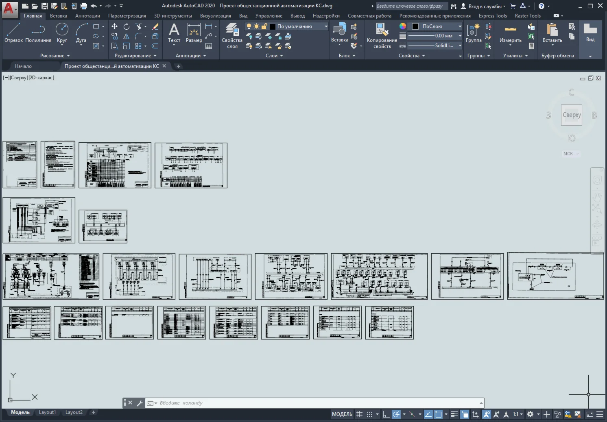Click the hatch tool icon
The image size is (607, 422).
point(96,46)
